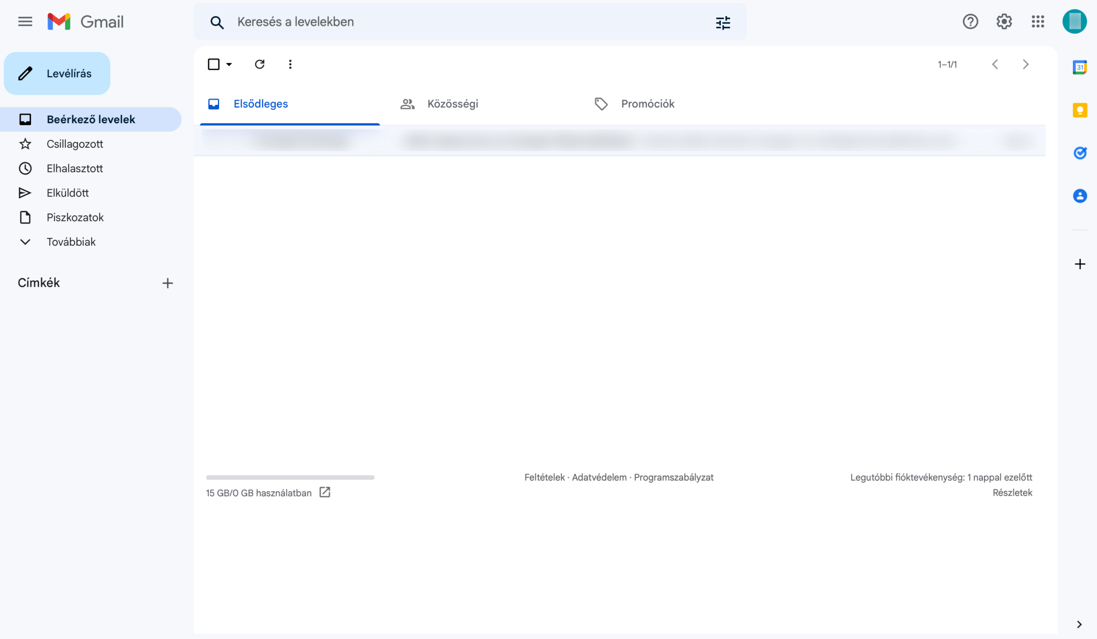Select the Levélírás compose icon

[26, 73]
